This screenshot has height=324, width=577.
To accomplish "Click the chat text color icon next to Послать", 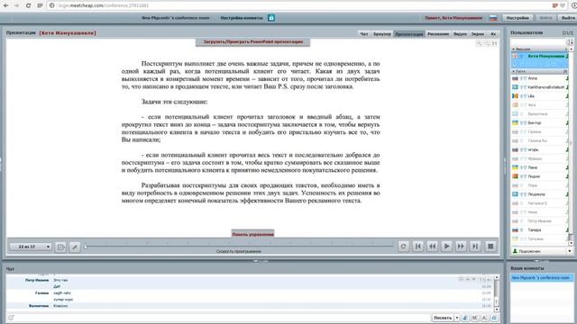I will (465, 318).
